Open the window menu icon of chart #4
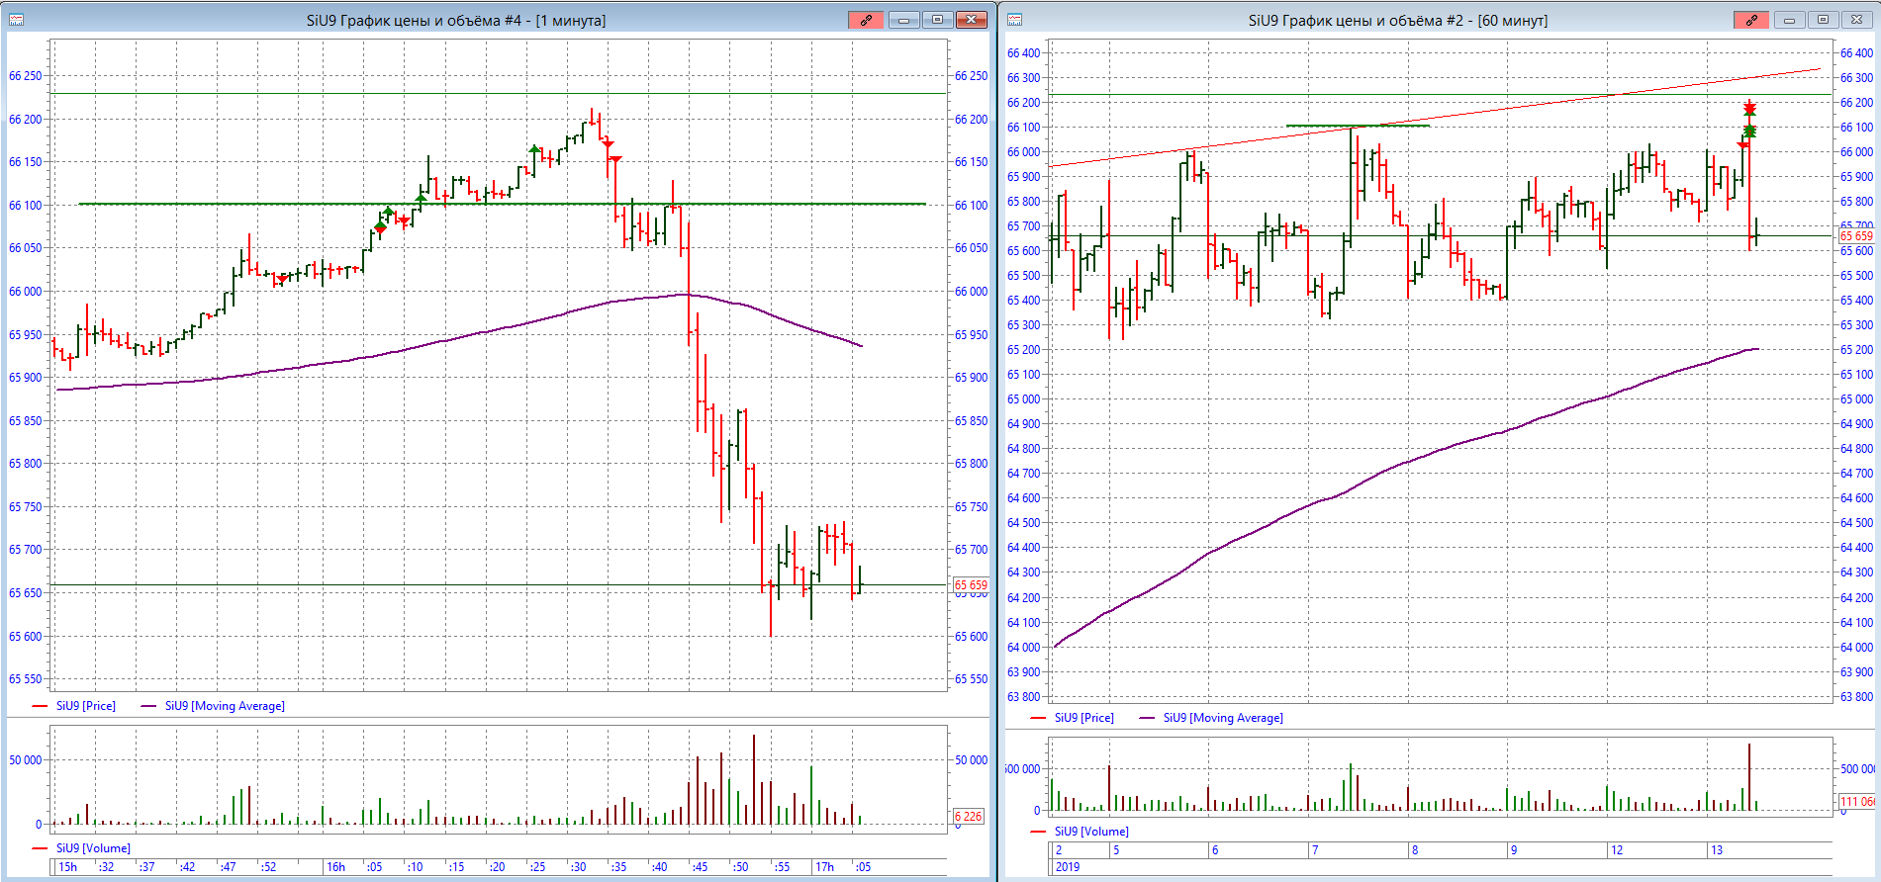 point(16,20)
